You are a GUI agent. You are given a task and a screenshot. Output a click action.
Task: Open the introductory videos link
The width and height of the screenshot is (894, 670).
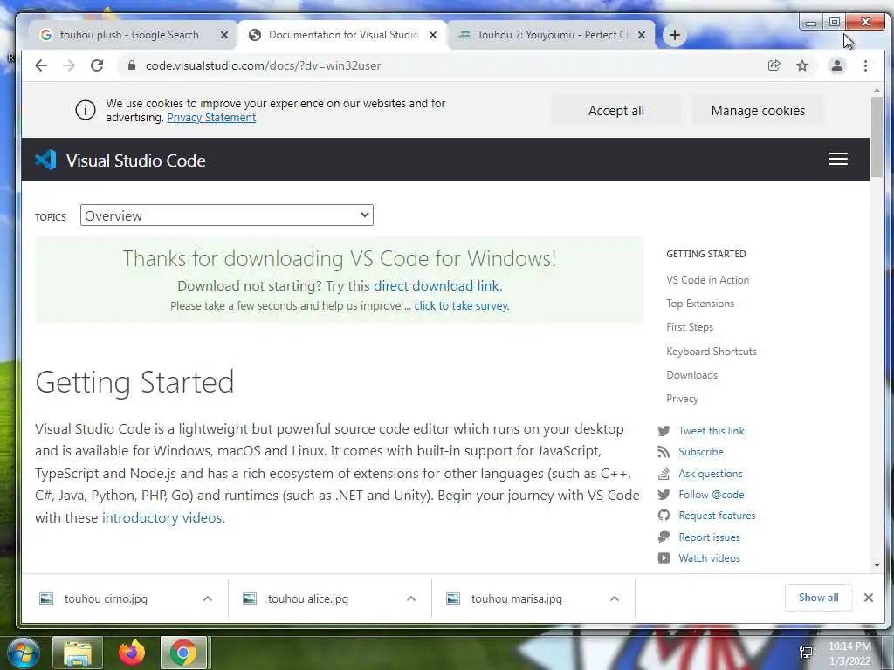tap(162, 518)
